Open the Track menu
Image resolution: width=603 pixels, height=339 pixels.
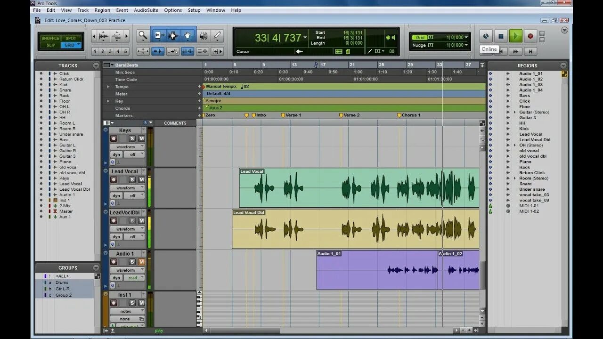[83, 10]
